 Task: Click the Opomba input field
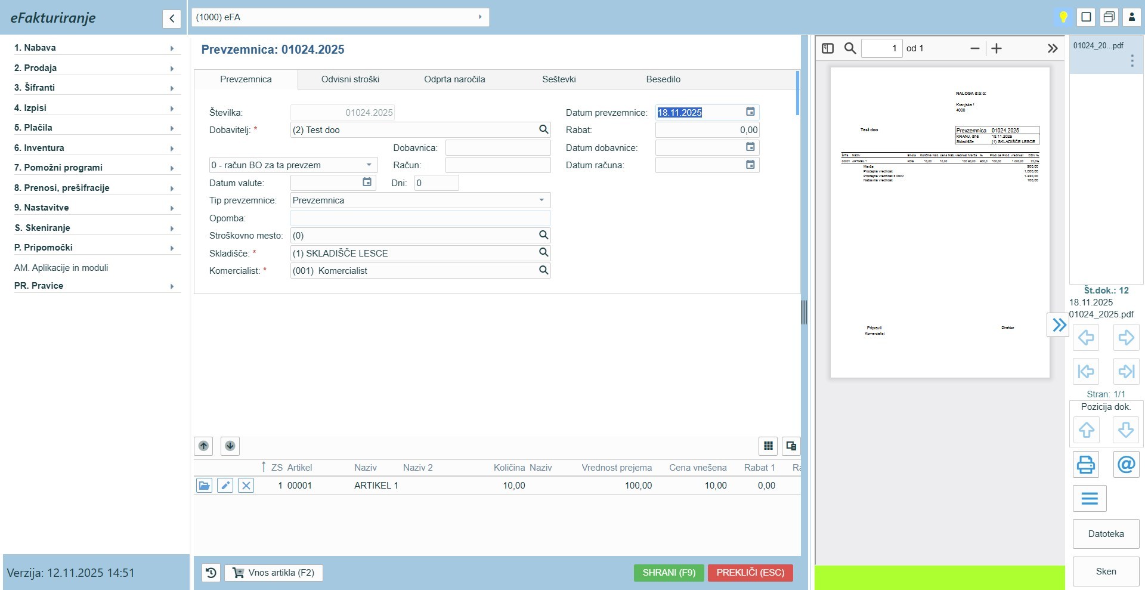click(420, 218)
